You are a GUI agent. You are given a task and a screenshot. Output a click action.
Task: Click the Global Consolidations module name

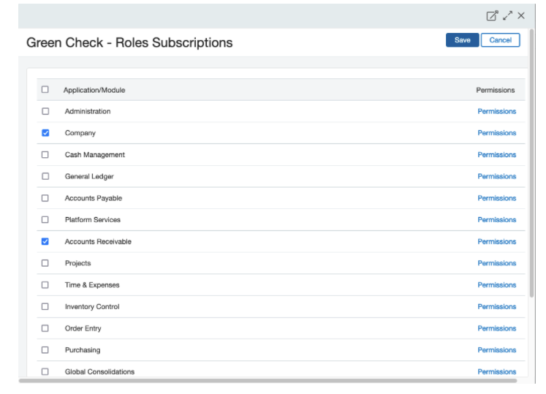[x=99, y=371]
